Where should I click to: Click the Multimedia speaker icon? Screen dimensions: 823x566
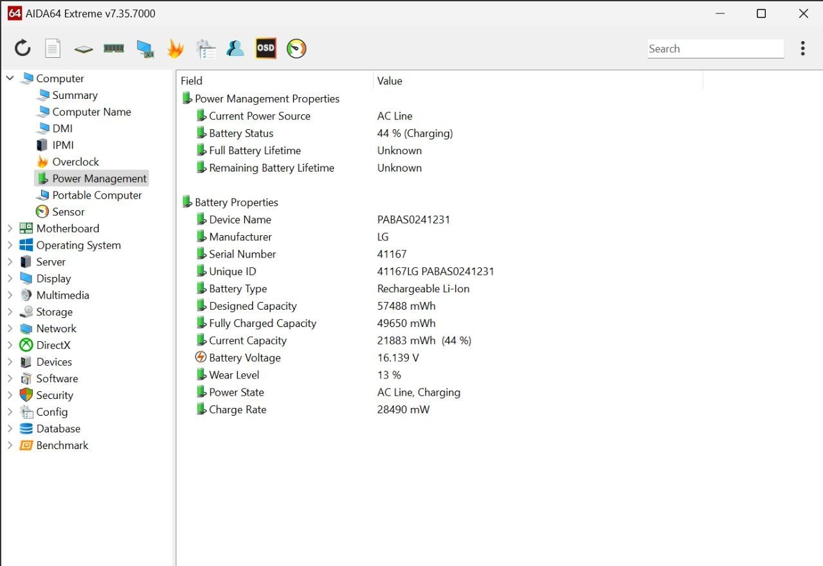click(x=26, y=296)
